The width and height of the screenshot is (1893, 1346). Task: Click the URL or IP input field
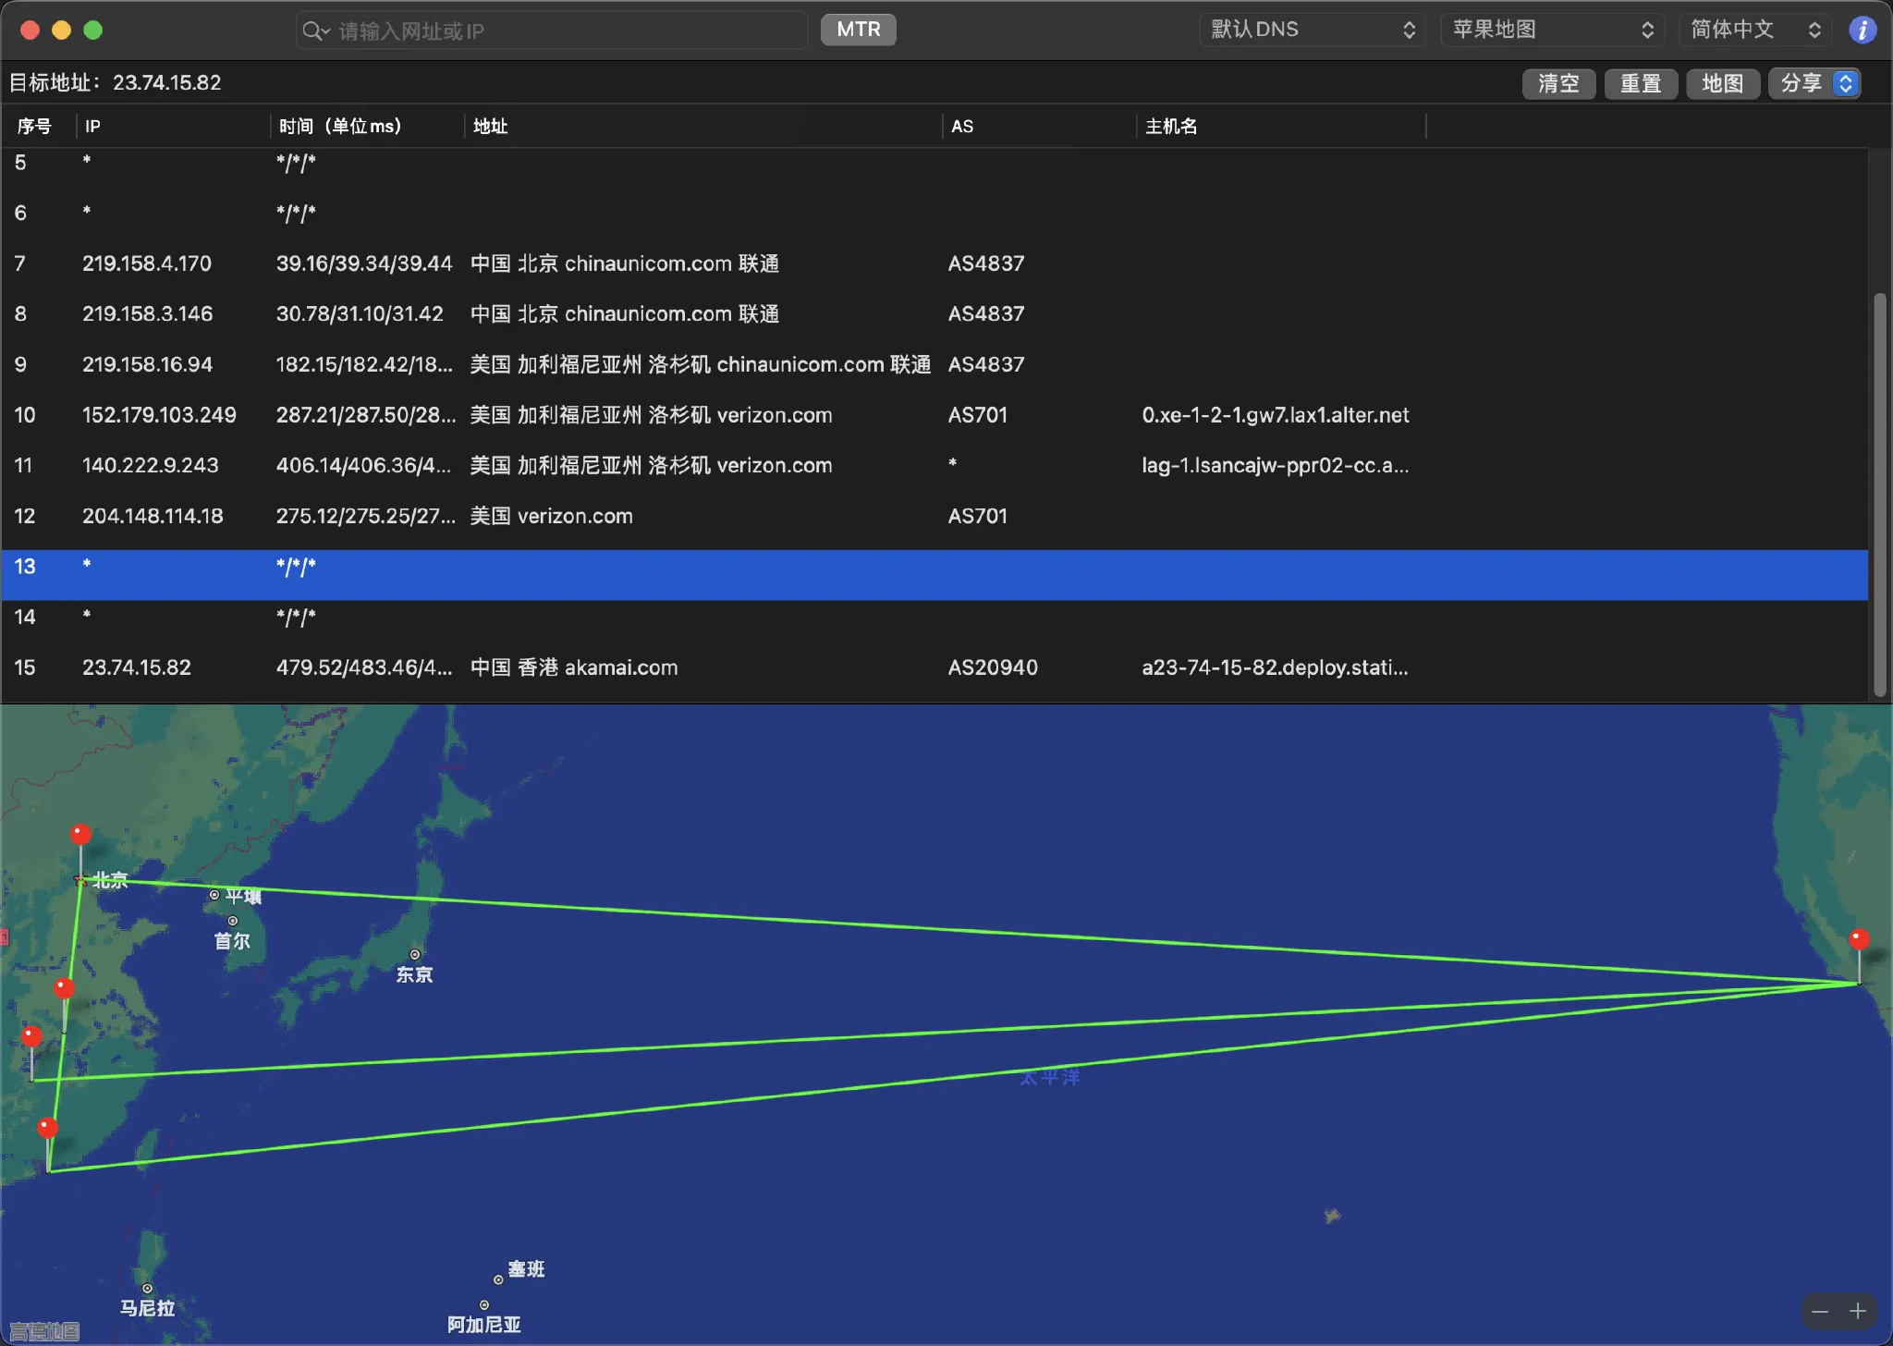point(564,31)
